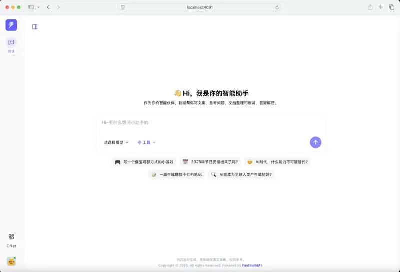Click the chat message input field

pos(210,123)
